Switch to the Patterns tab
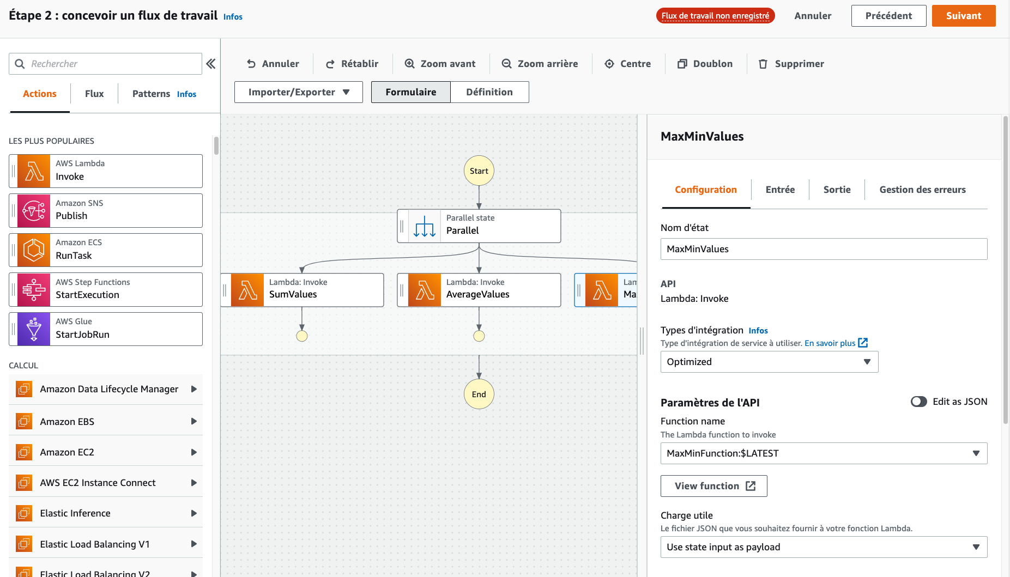Screen dimensions: 1010x577 coord(151,94)
